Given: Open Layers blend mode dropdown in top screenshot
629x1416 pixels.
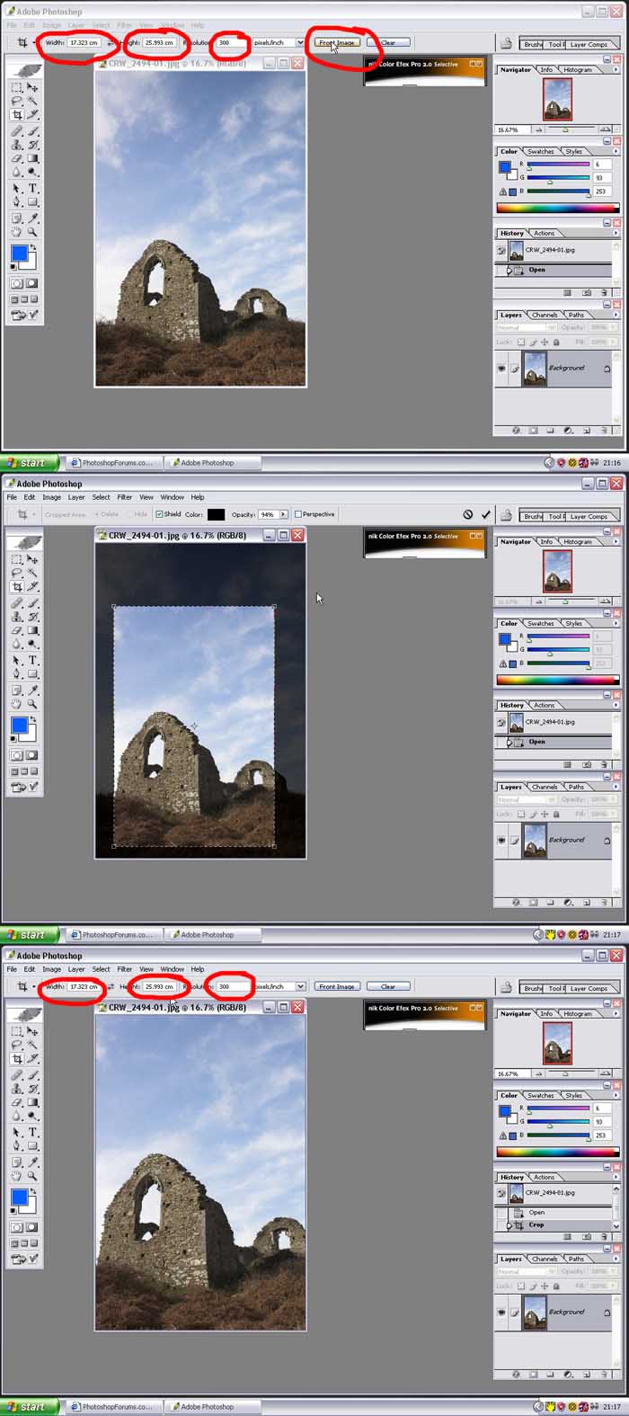Looking at the screenshot, I should pos(527,328).
